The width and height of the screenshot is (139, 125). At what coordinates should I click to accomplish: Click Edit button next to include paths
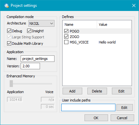(x=124, y=107)
